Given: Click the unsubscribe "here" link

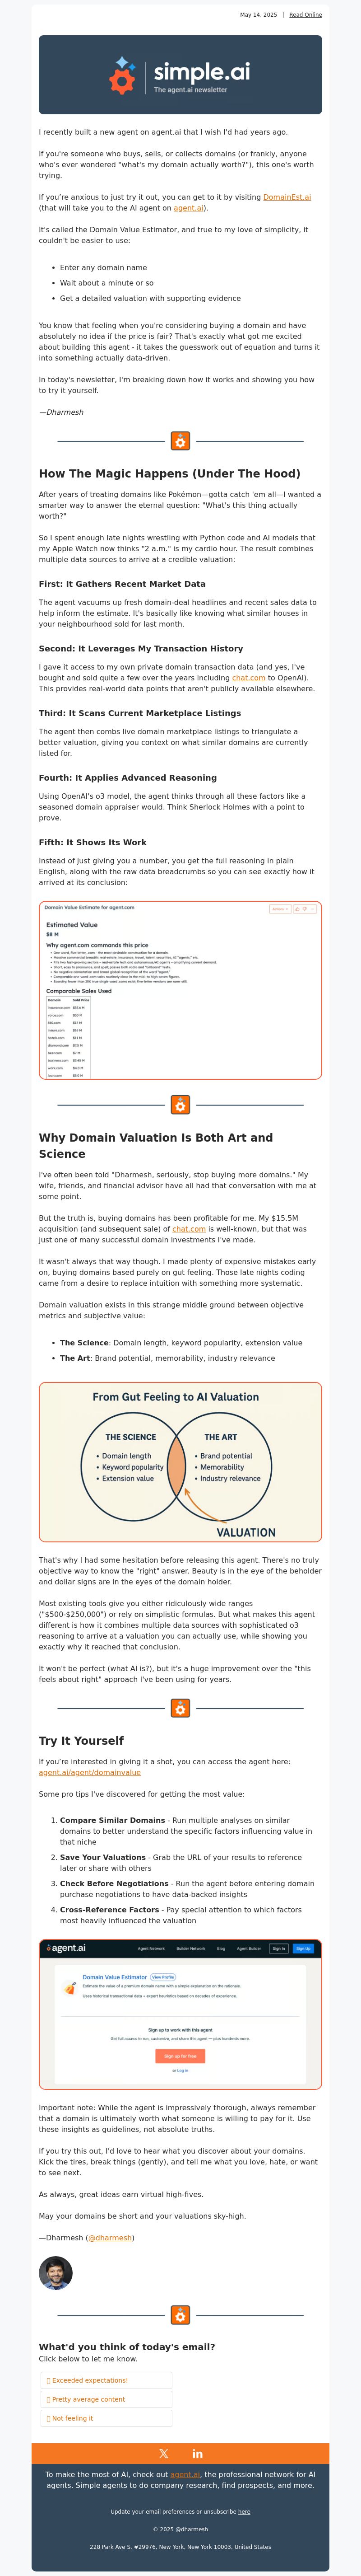Looking at the screenshot, I should (244, 2511).
